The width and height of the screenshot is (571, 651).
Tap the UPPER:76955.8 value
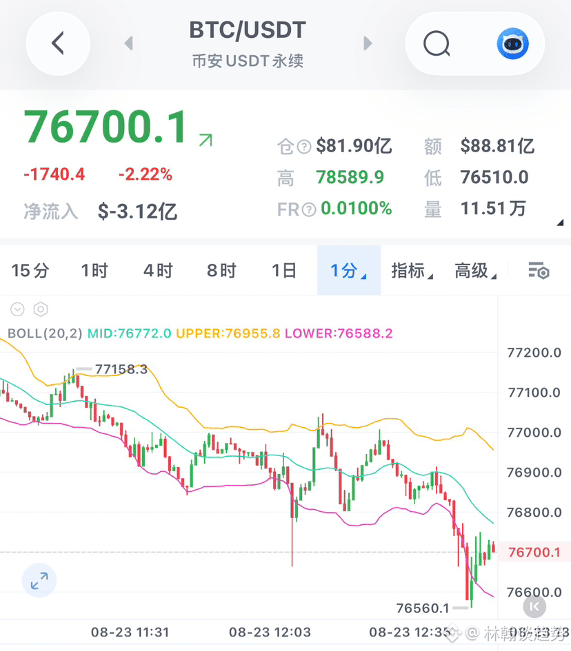click(228, 333)
